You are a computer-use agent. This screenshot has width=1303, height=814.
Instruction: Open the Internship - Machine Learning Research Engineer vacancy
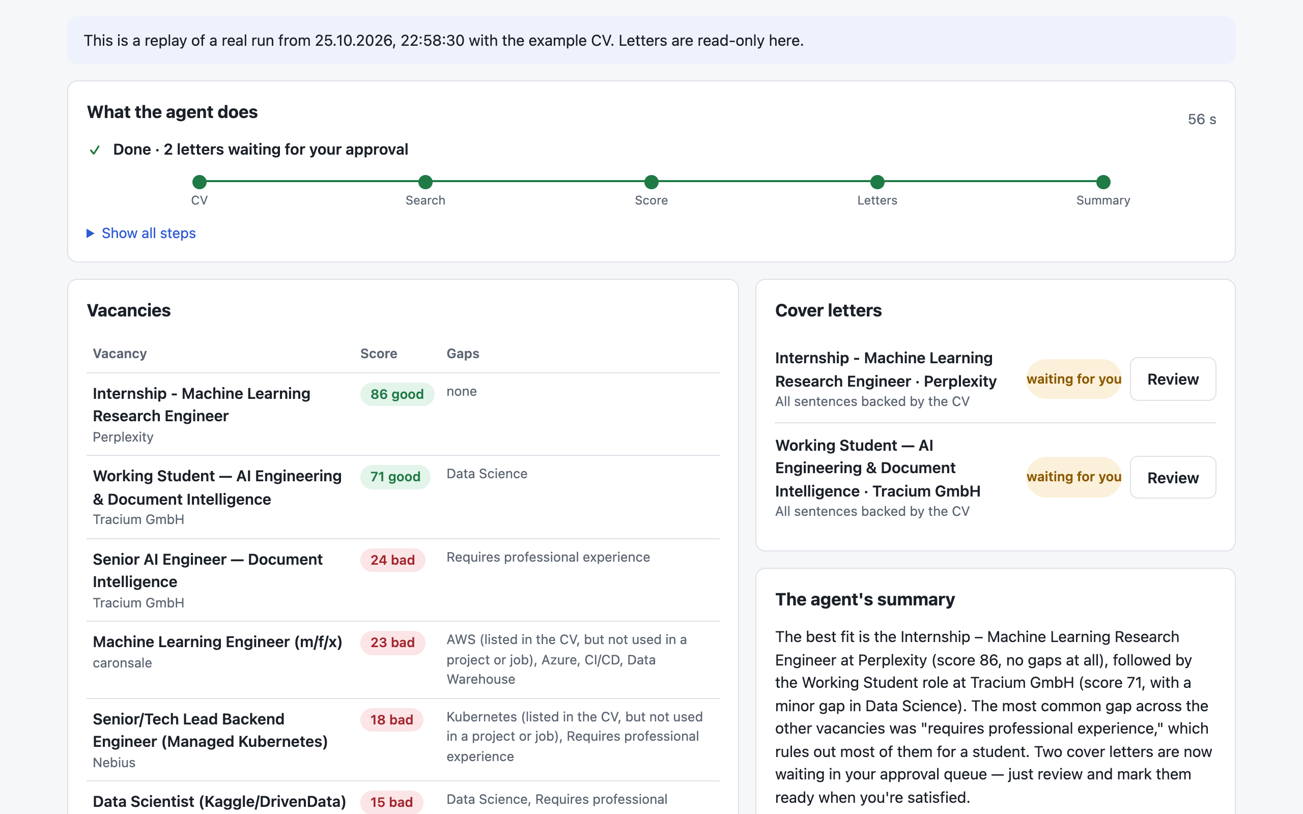(x=202, y=405)
